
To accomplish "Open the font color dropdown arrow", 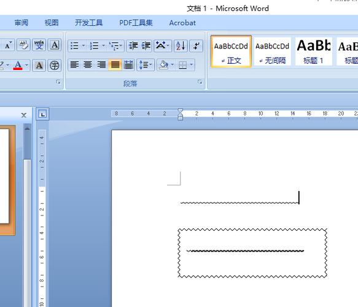I will pyautogui.click(x=27, y=66).
